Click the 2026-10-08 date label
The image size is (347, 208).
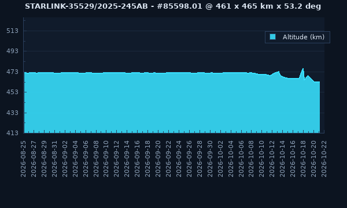pyautogui.click(x=252, y=159)
